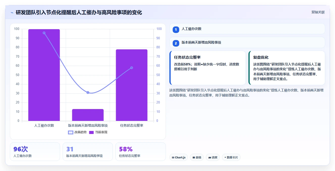The width and height of the screenshot is (335, 171).
Task: Click the trend line point at 31
Action: coord(88,92)
